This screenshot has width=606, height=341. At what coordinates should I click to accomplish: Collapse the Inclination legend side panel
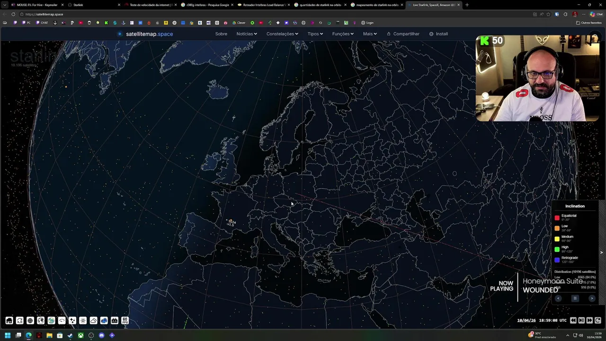point(602,252)
